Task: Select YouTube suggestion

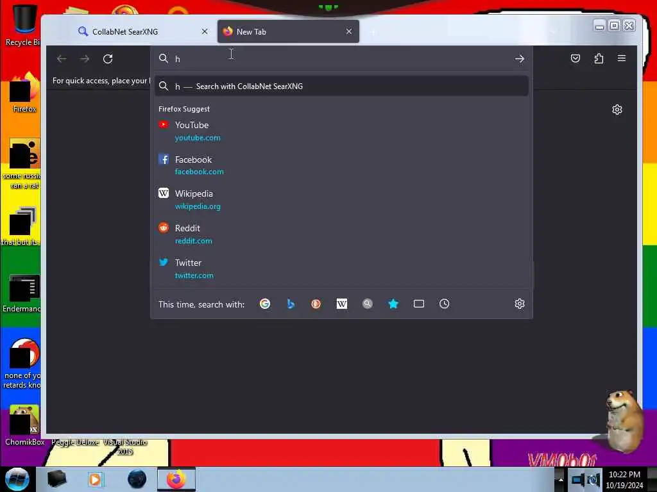Action: [341, 131]
